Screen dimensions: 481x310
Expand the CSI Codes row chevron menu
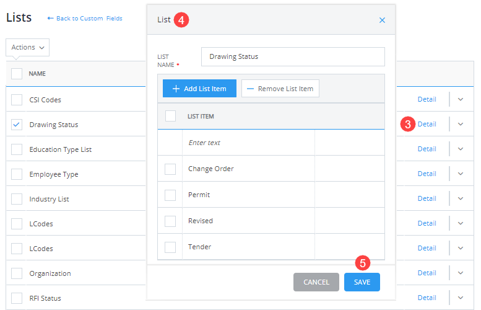461,100
